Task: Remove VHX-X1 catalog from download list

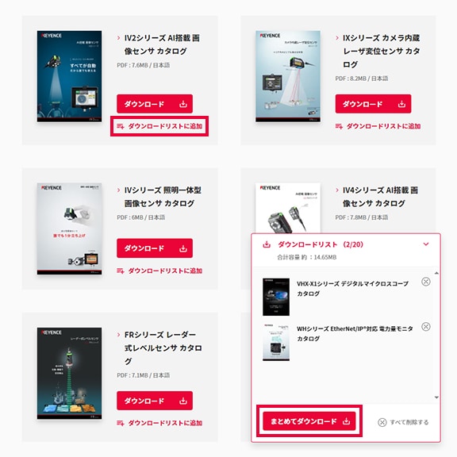Action: tap(426, 282)
